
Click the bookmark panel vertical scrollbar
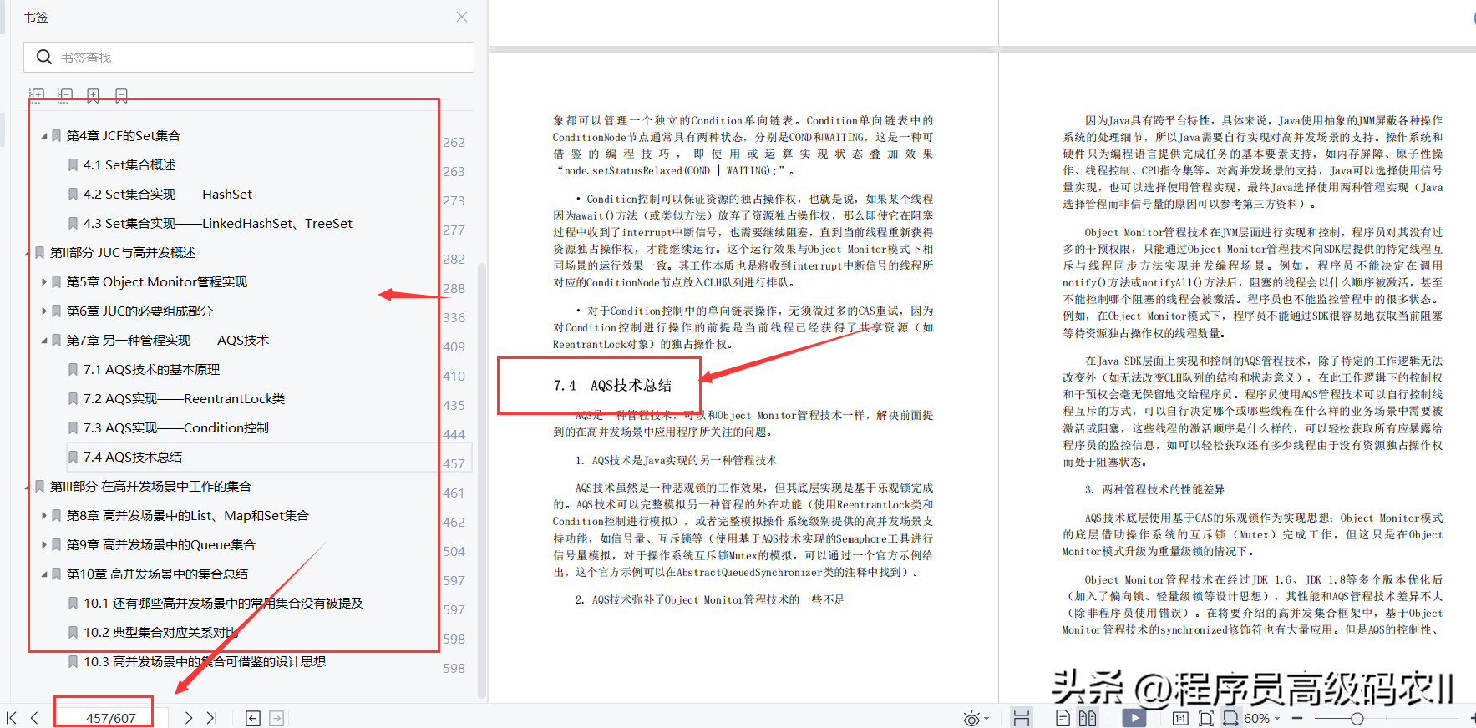tap(481, 480)
